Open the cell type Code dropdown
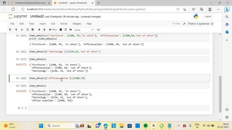Image resolution: width=232 pixels, height=130 pixels. pos(84,30)
